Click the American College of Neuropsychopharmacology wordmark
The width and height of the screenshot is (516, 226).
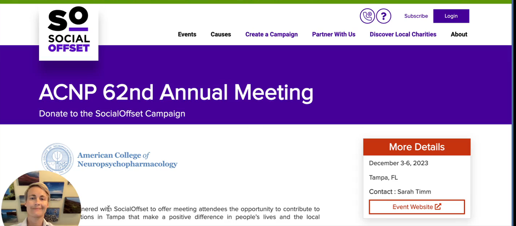[x=127, y=160]
